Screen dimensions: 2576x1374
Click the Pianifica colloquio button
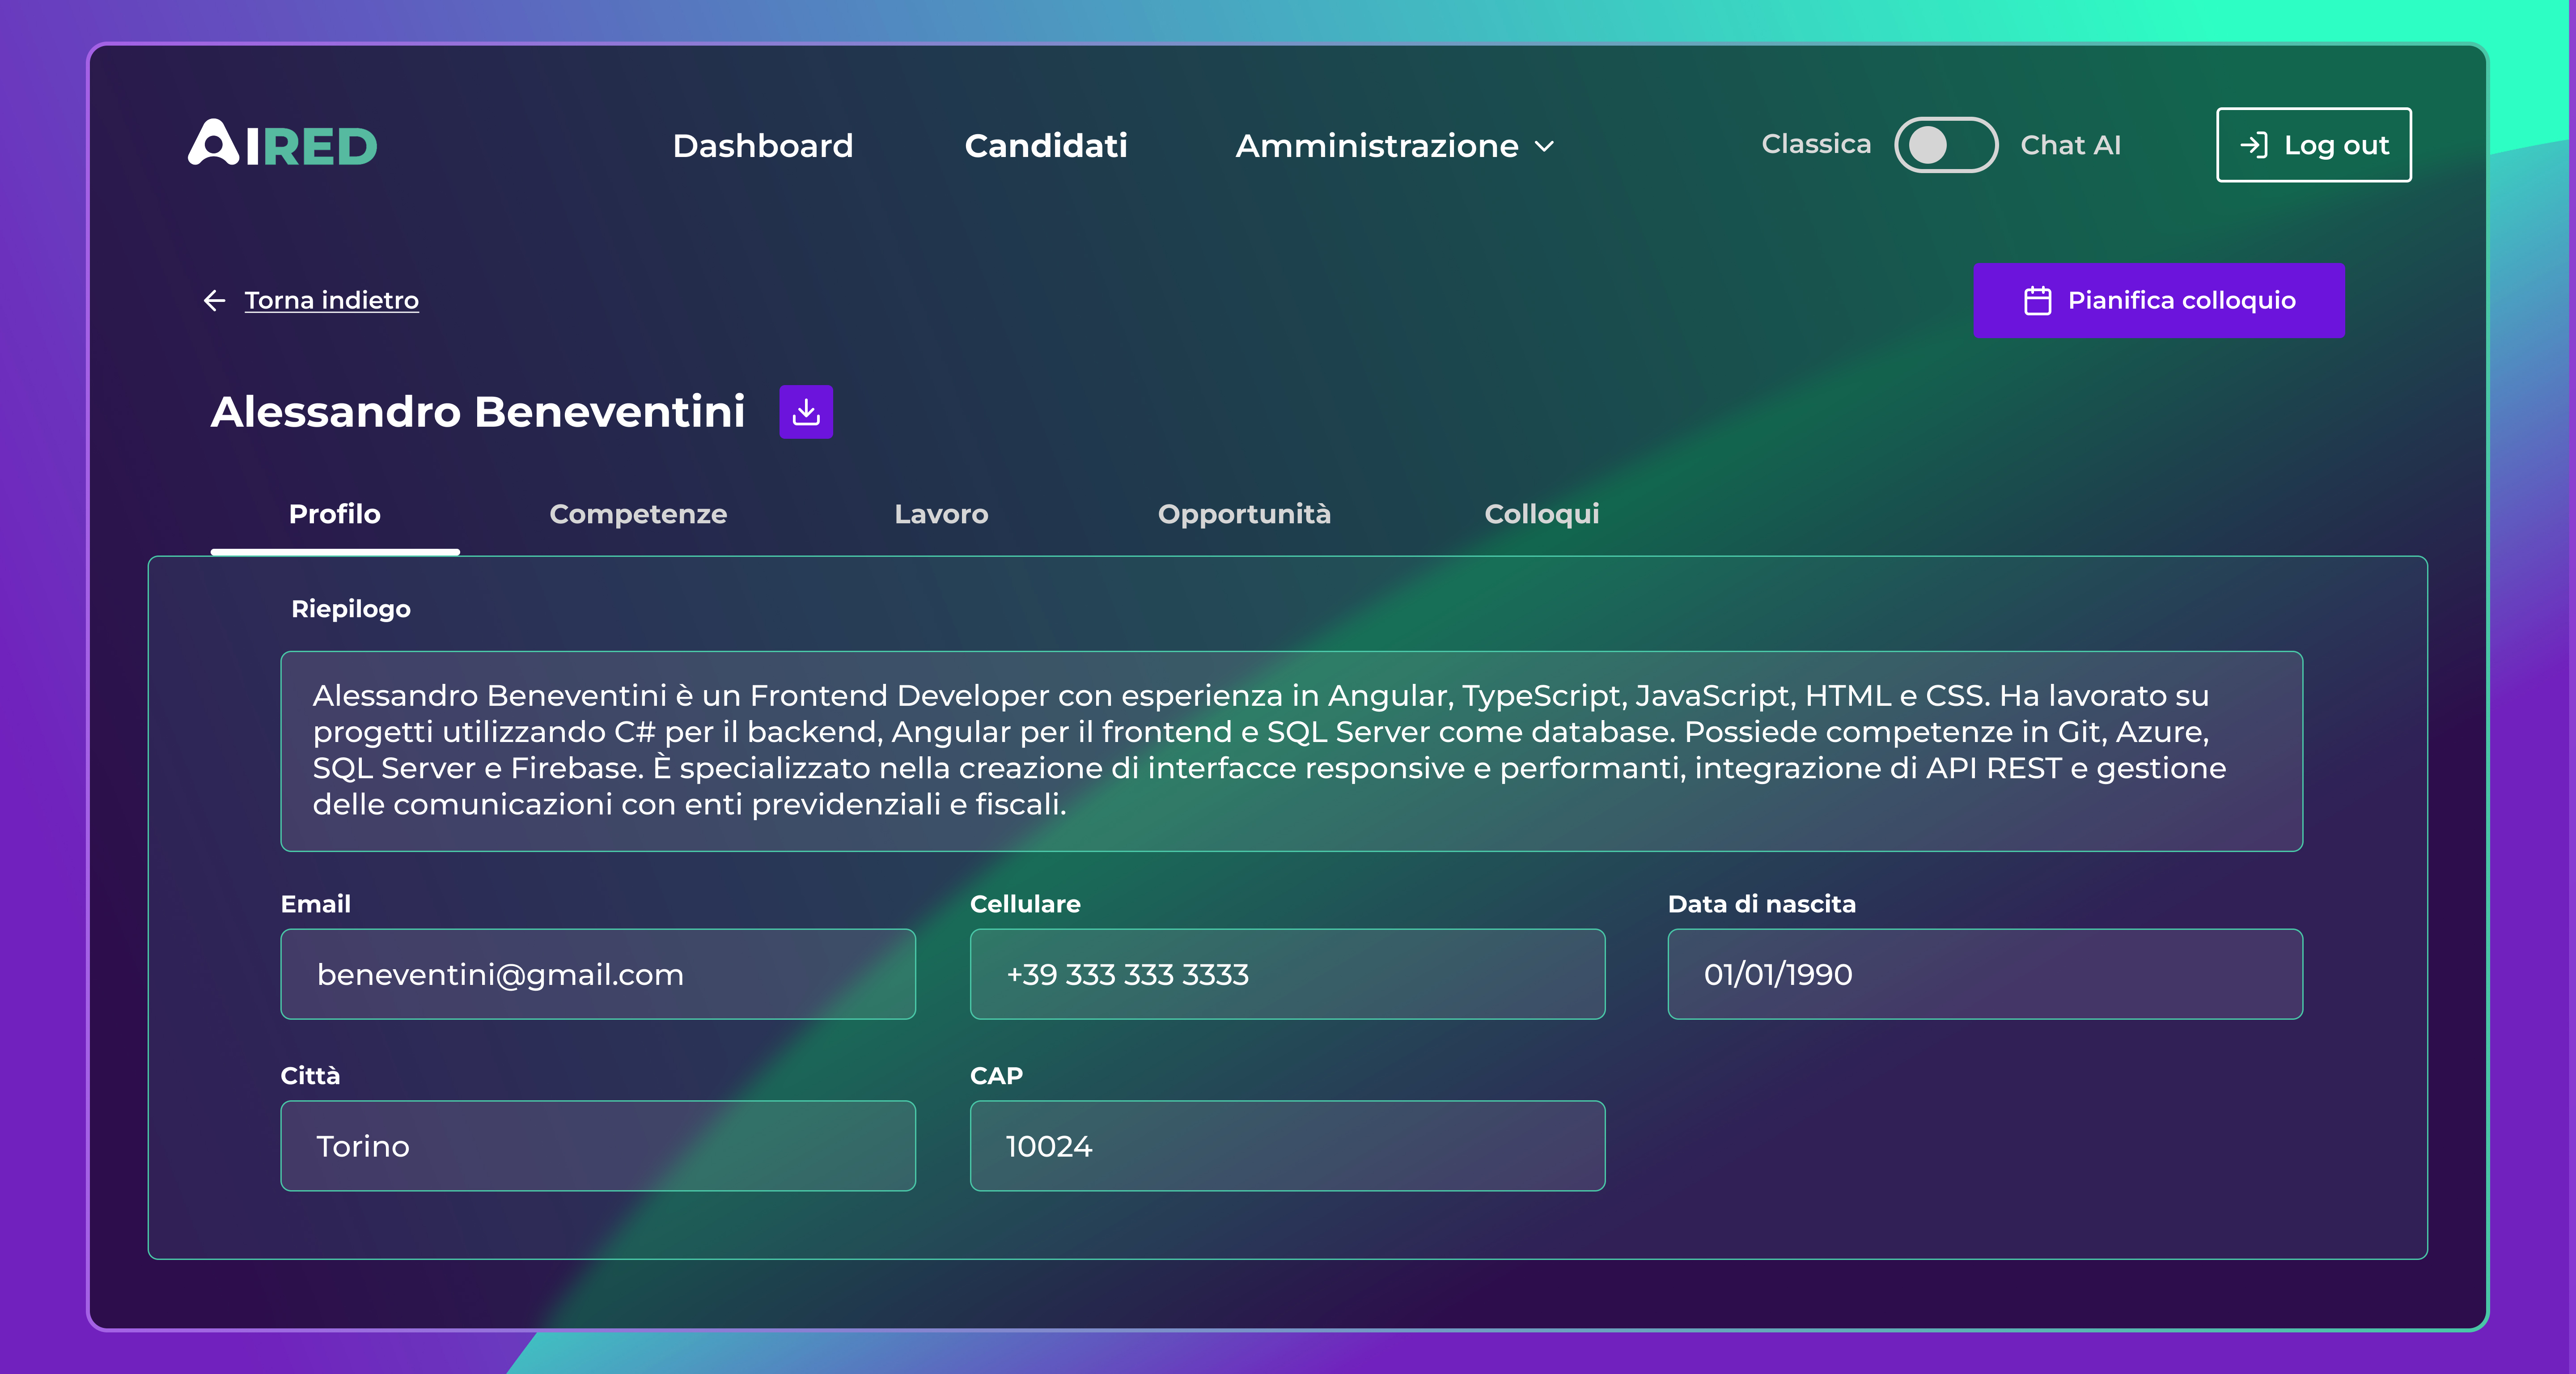[2159, 300]
